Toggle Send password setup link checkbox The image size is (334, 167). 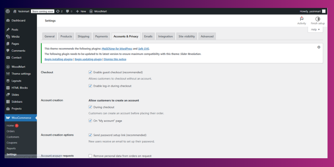pos(90,135)
